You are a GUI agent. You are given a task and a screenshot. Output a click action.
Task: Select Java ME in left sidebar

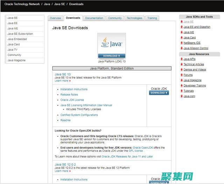point(25,28)
